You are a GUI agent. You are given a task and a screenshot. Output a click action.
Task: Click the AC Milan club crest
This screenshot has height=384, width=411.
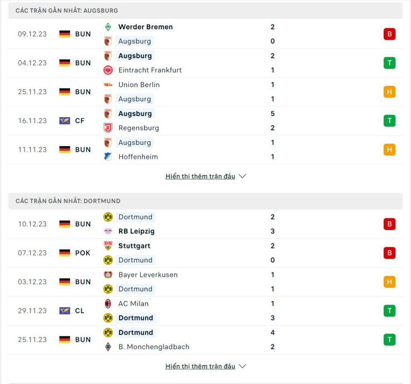(x=108, y=303)
